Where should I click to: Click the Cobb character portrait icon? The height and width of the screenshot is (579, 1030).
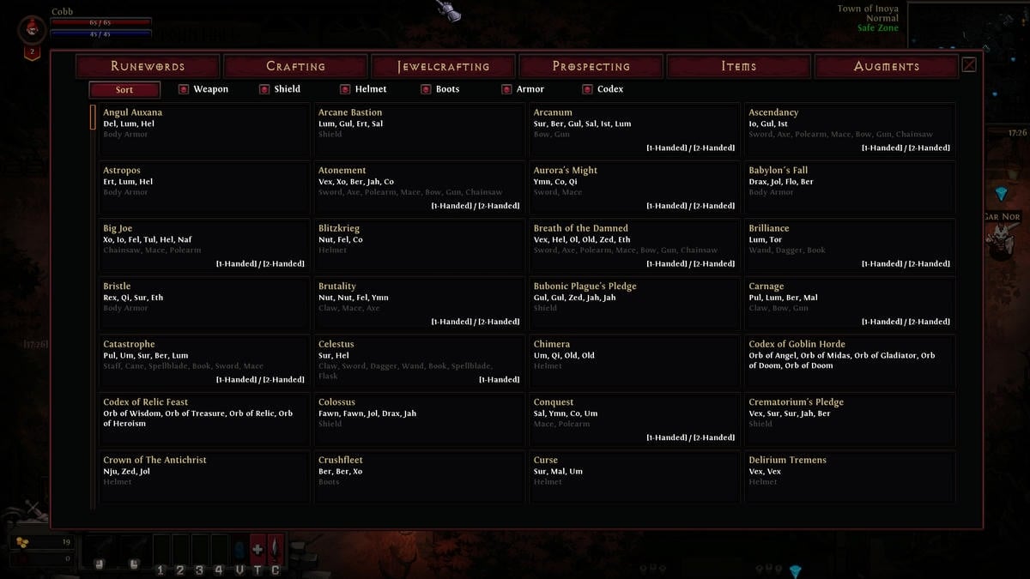[32, 30]
